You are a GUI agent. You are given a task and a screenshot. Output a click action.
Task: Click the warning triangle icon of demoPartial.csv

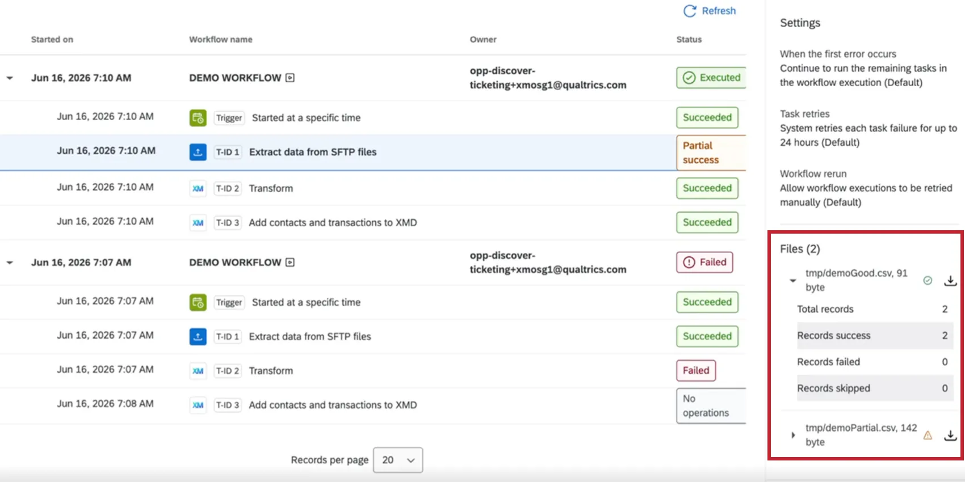click(x=928, y=435)
